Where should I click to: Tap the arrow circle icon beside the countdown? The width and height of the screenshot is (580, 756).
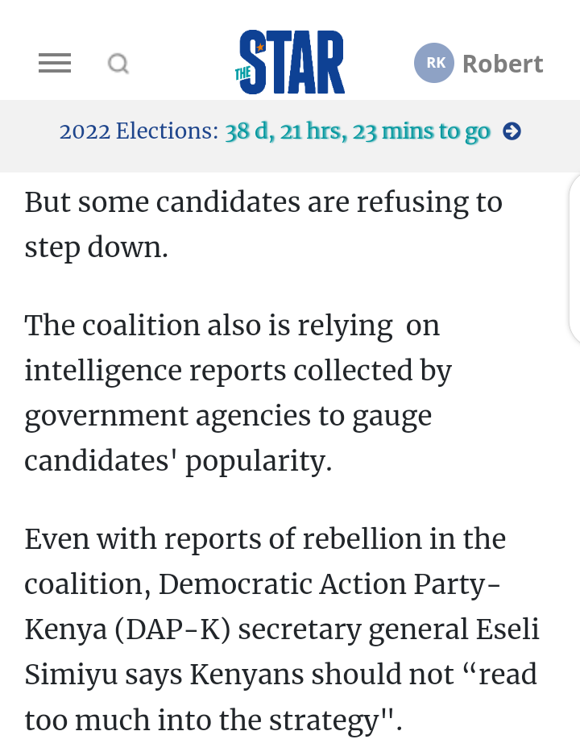[x=512, y=131]
